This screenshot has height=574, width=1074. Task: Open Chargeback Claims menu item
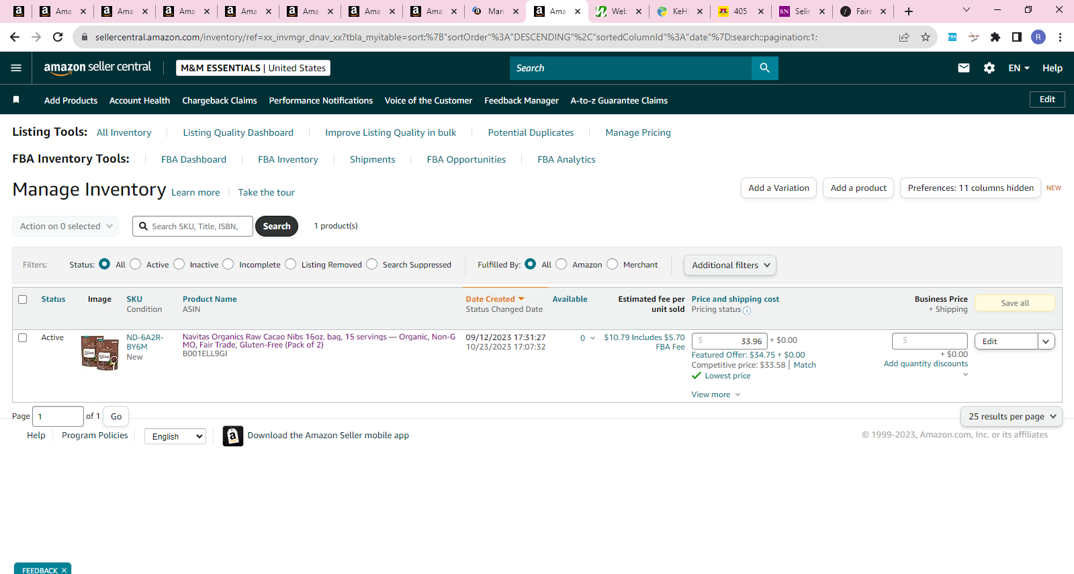(x=220, y=100)
